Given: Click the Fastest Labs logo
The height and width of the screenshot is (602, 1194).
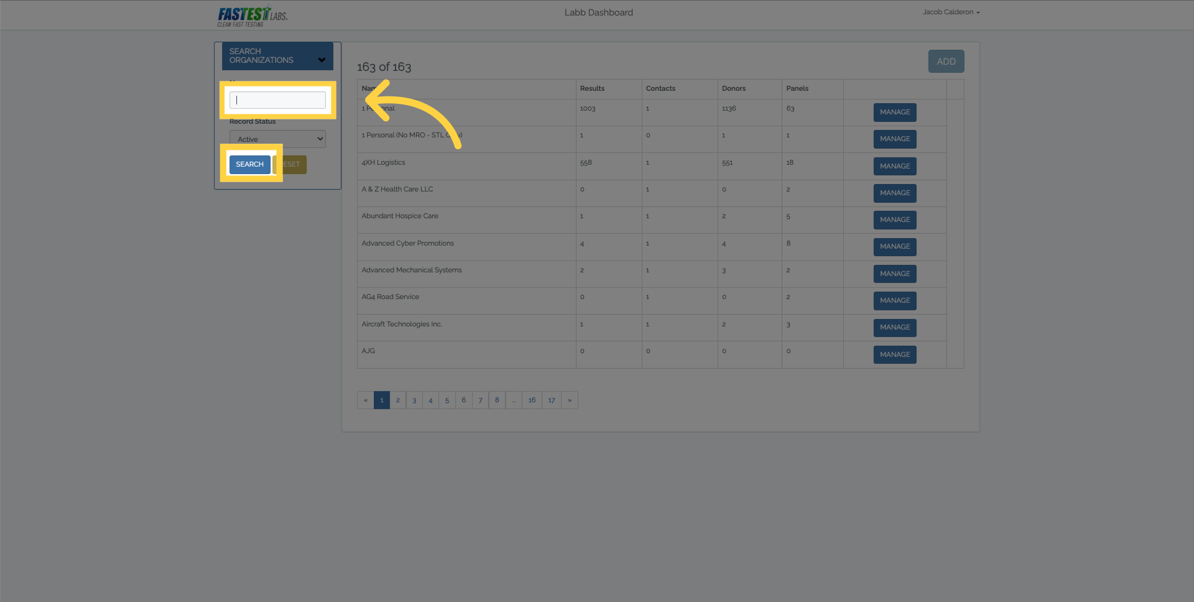Looking at the screenshot, I should [252, 16].
